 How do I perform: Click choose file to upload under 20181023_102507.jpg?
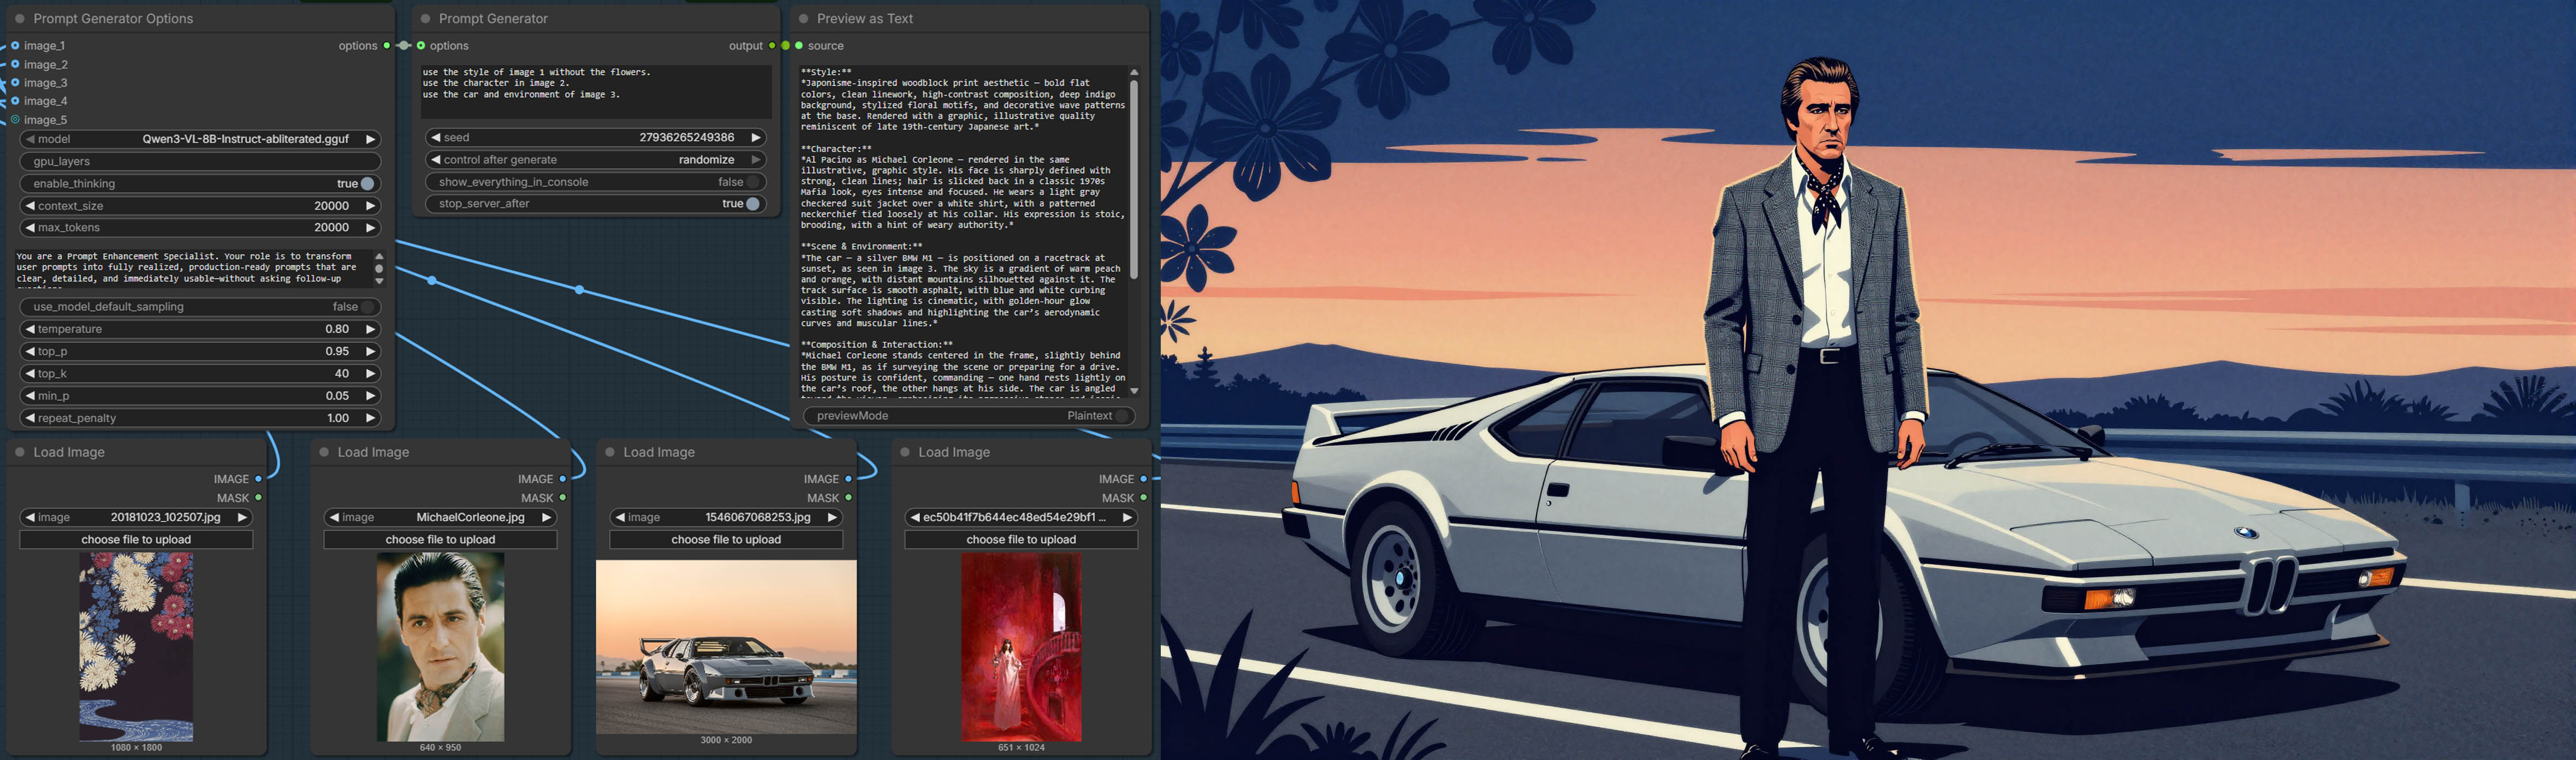click(x=136, y=539)
